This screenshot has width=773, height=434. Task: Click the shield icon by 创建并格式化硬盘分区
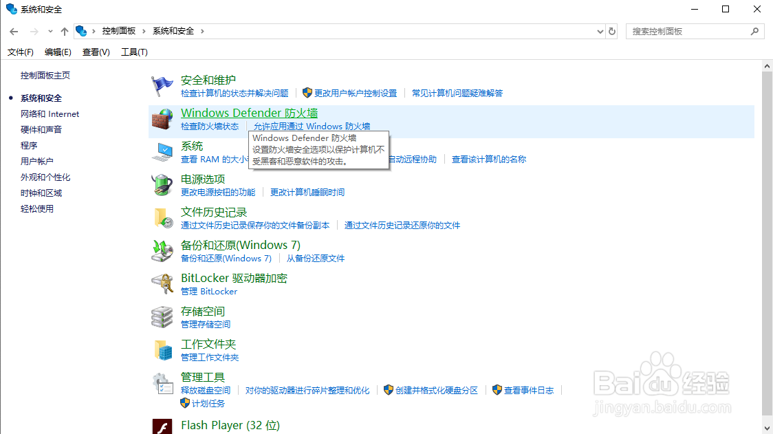point(389,390)
